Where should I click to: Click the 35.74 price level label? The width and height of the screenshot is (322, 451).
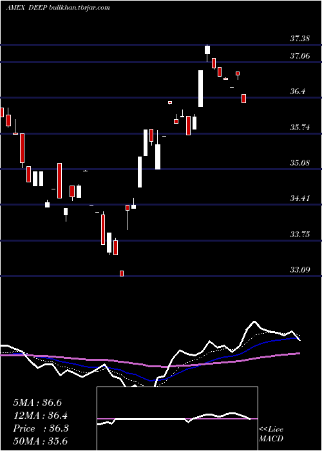click(300, 128)
